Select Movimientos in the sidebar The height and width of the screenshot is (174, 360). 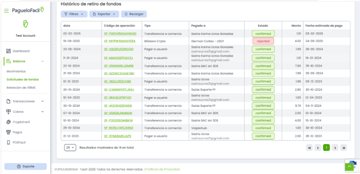point(16,71)
